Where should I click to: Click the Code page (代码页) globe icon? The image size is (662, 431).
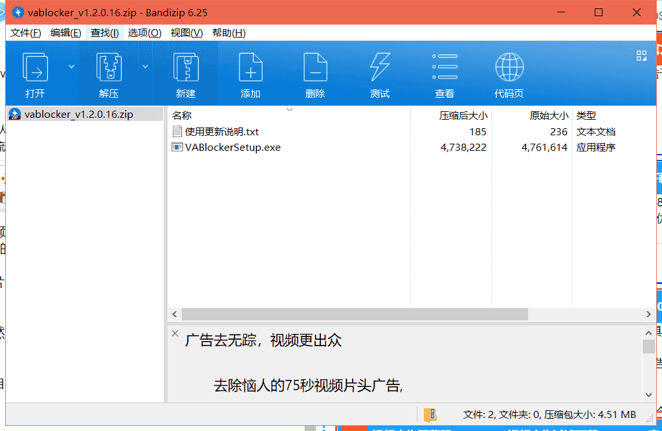tap(509, 67)
